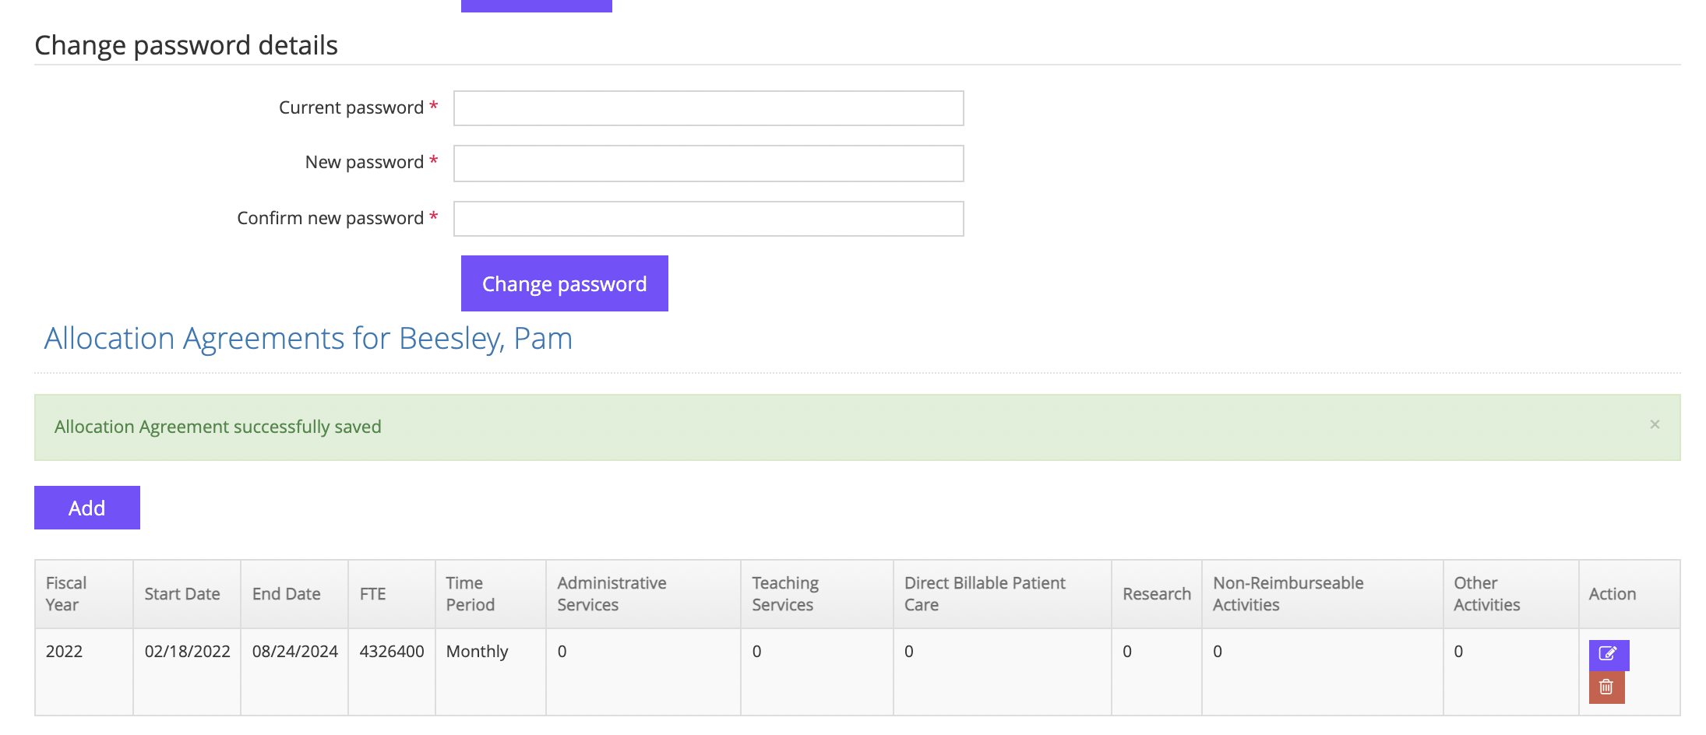Click the FTE column header
The height and width of the screenshot is (735, 1706).
point(392,594)
